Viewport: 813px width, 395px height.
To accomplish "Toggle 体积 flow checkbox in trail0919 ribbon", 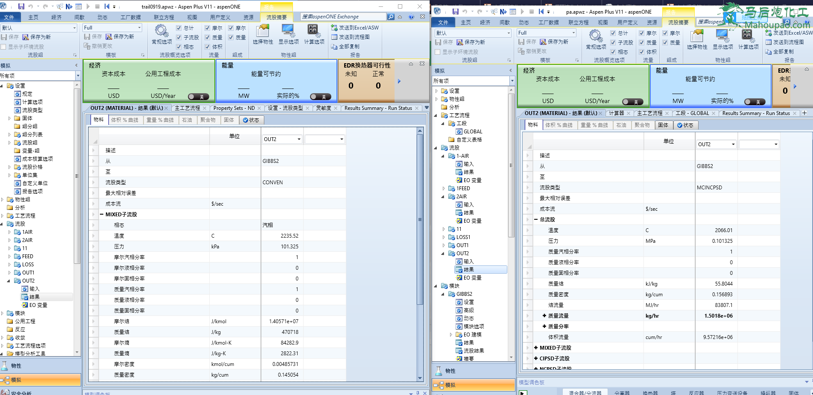I will click(x=207, y=47).
